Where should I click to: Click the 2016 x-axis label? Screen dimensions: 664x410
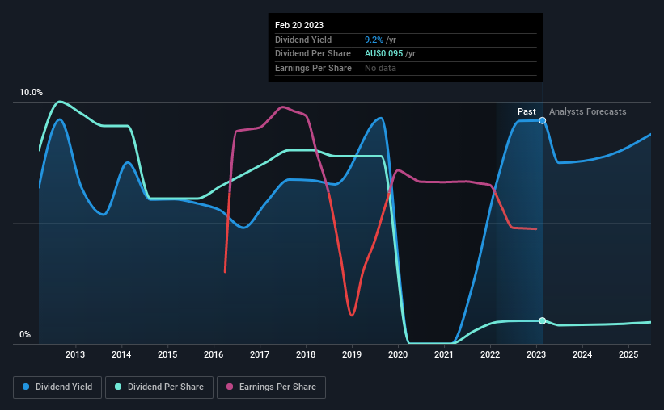[214, 354]
